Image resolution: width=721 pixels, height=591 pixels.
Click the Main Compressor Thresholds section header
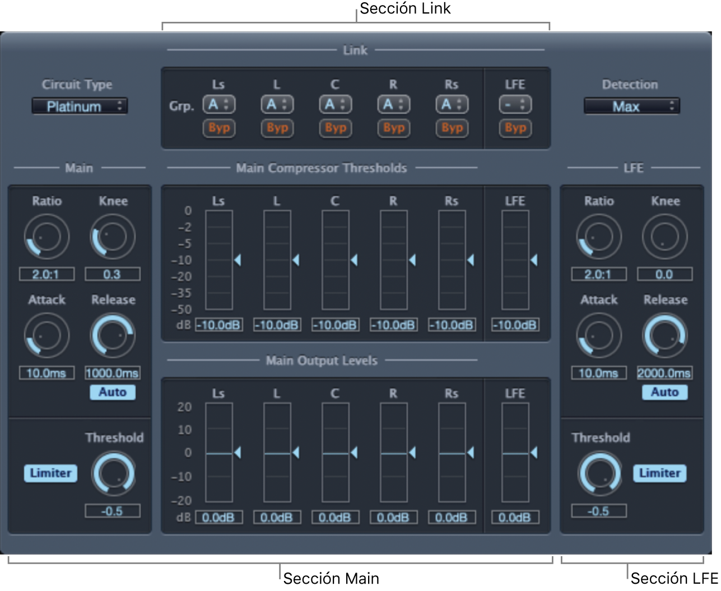click(x=321, y=168)
